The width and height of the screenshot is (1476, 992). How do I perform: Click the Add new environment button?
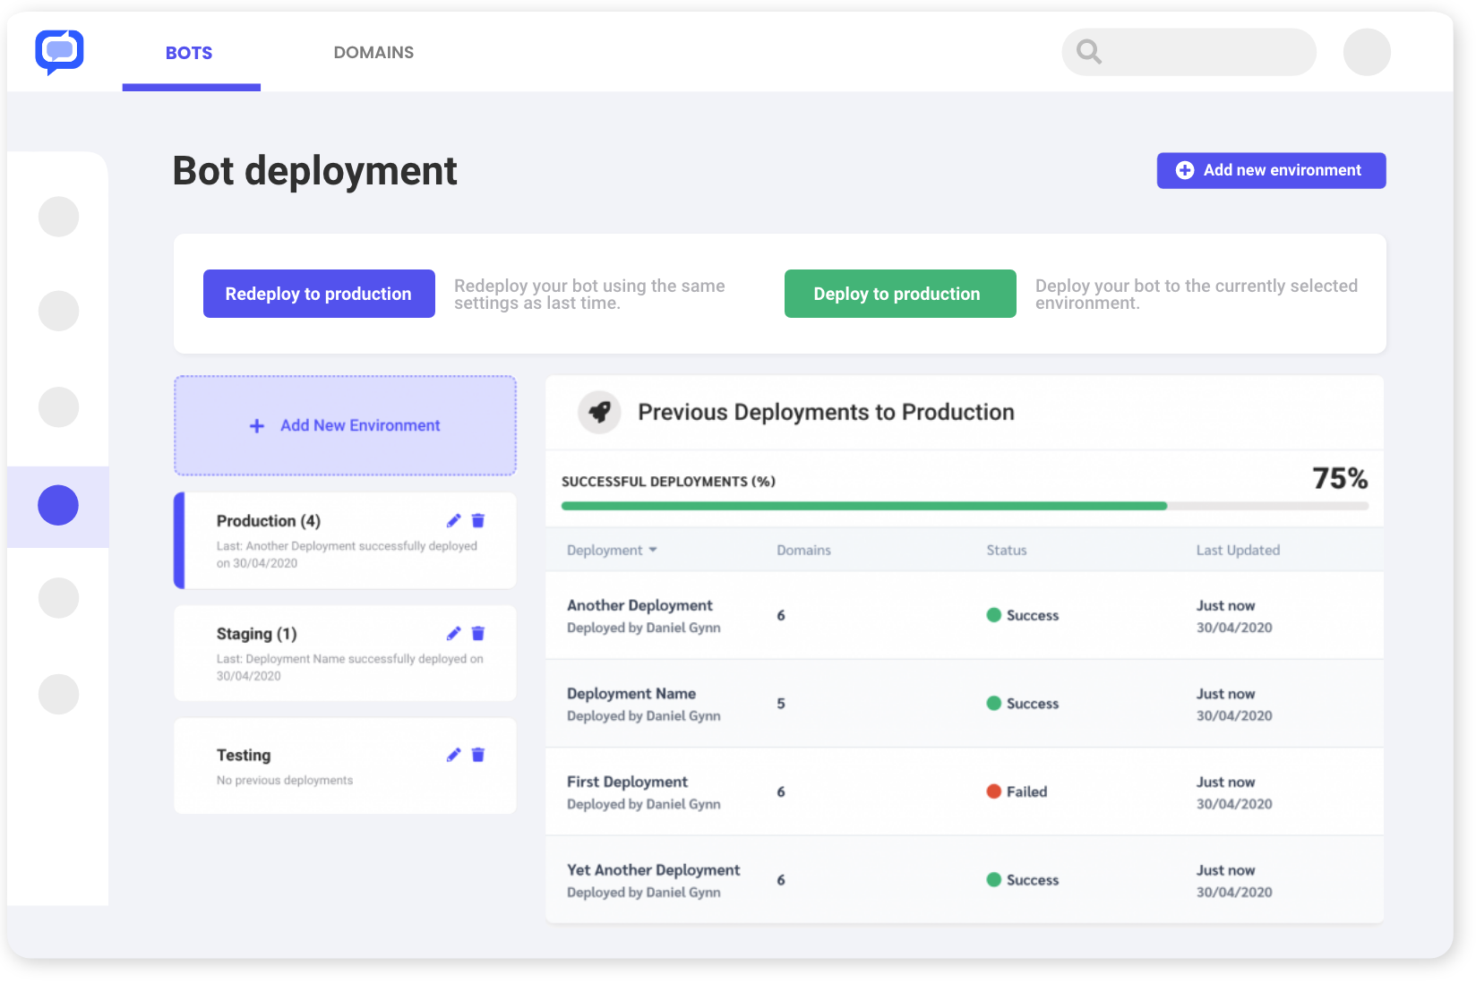[x=1270, y=170]
